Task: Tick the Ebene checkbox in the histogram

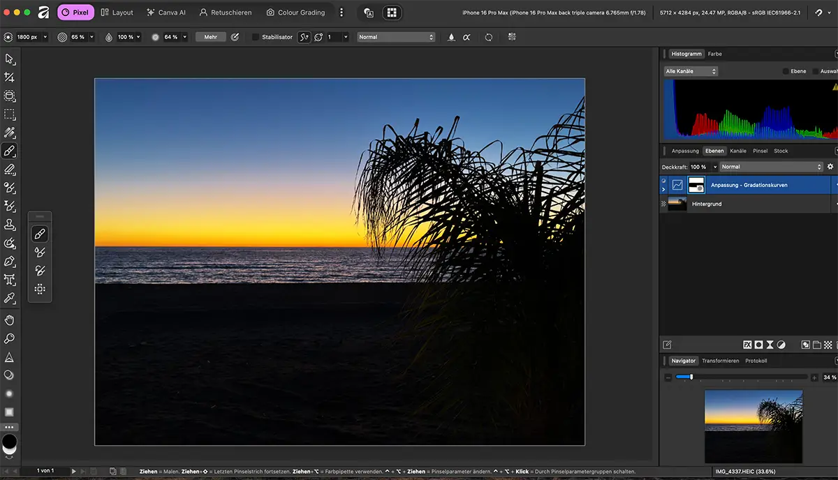Action: (x=786, y=71)
